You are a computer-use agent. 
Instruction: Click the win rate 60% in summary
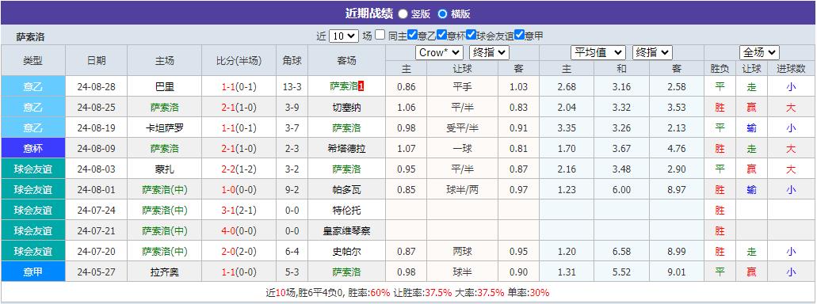click(380, 293)
